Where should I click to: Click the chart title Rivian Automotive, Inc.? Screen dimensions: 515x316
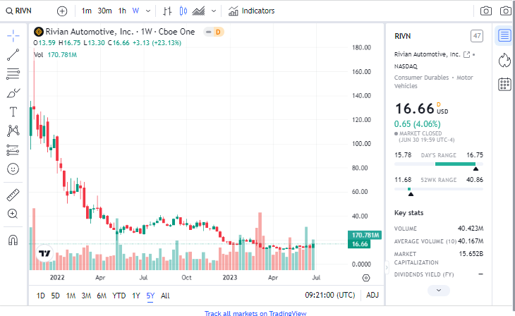point(90,32)
